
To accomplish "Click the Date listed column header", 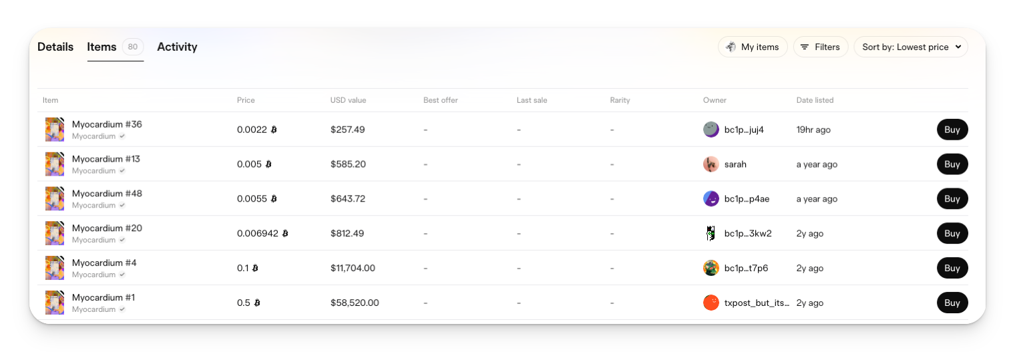I will (815, 100).
